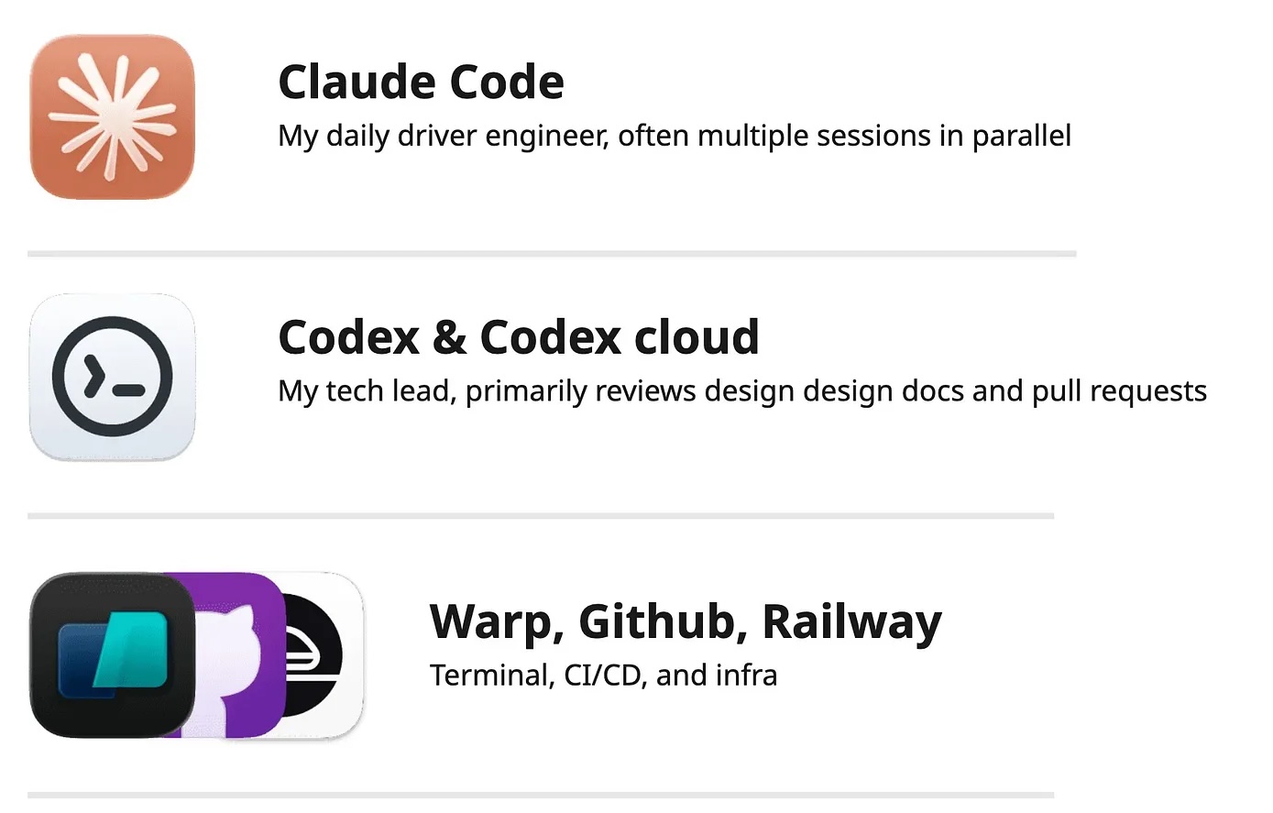Image resolution: width=1273 pixels, height=813 pixels.
Task: Click the divider line below Claude Code
Action: pyautogui.click(x=552, y=254)
